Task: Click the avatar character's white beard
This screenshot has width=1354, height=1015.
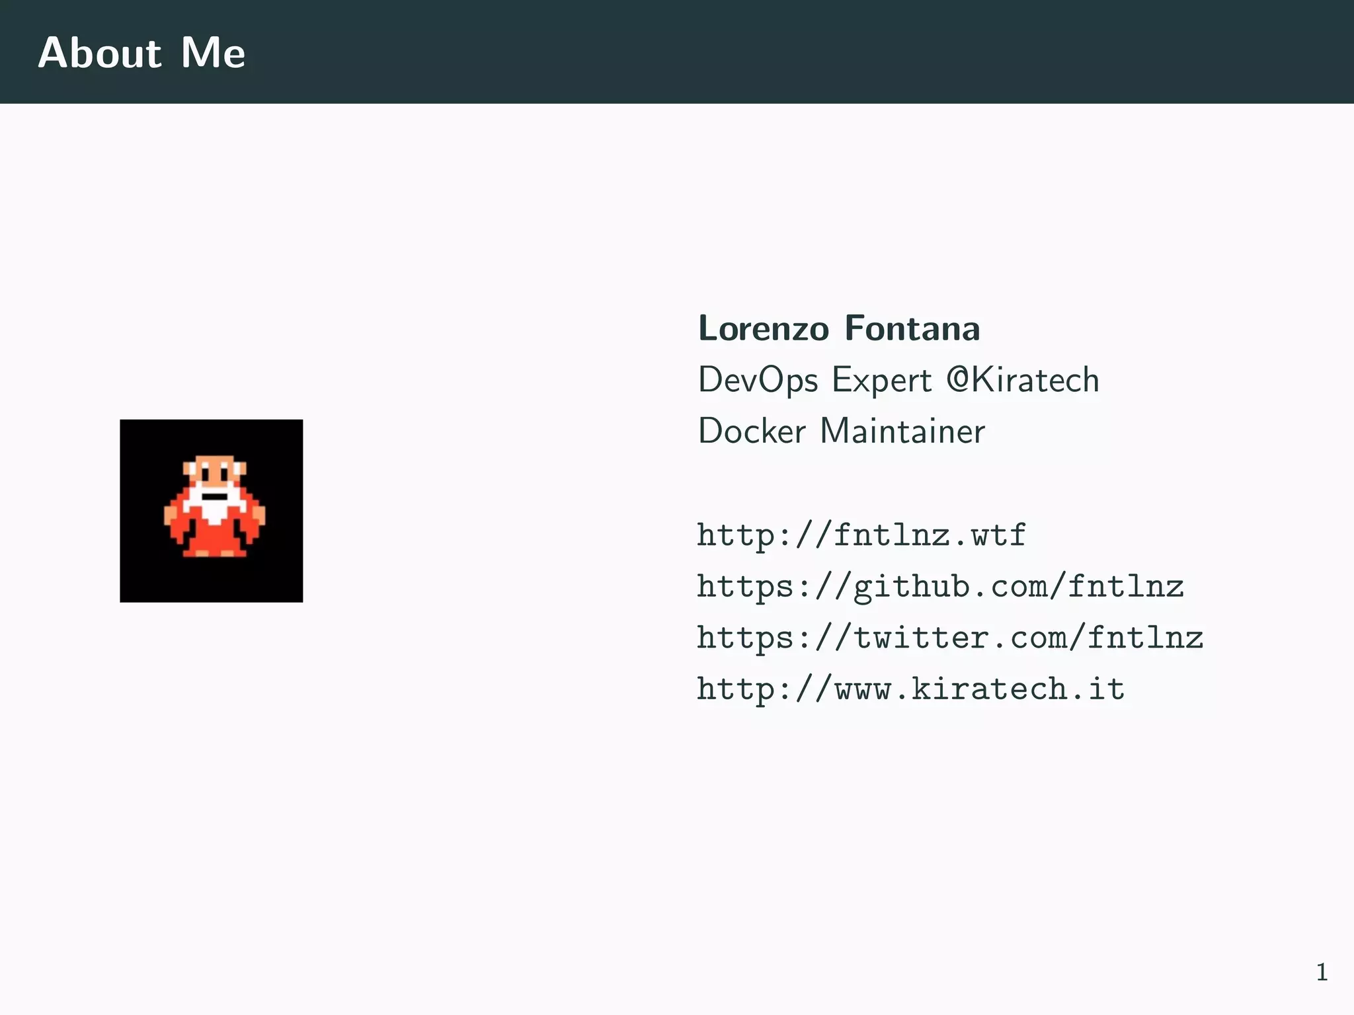Action: (x=213, y=510)
